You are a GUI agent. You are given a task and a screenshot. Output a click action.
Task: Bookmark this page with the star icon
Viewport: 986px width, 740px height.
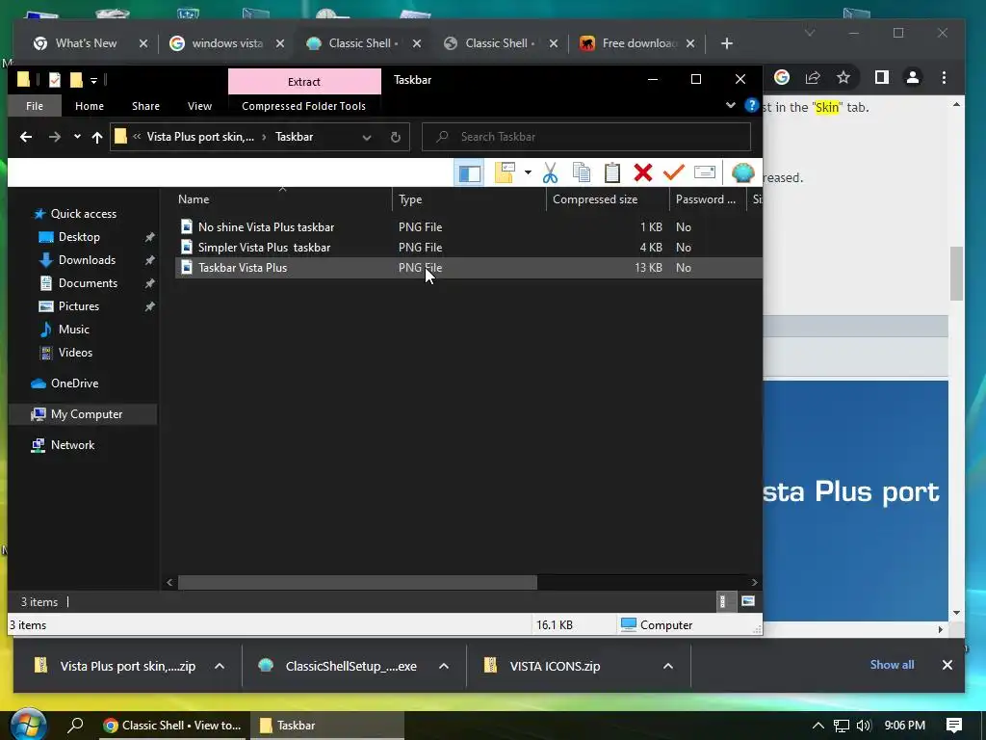tap(843, 77)
